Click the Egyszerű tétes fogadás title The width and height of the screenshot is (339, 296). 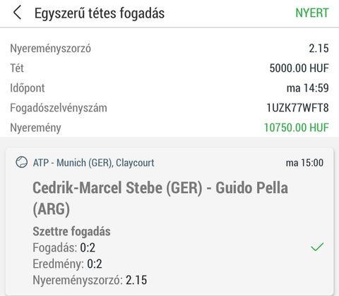100,13
